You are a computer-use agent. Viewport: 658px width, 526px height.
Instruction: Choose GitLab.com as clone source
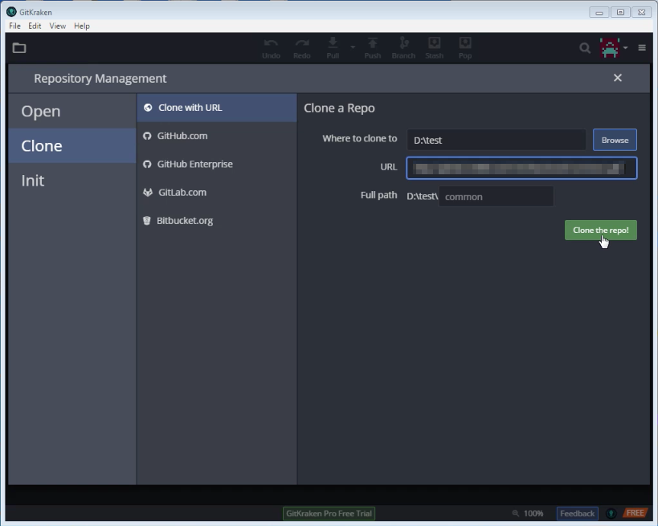point(217,193)
